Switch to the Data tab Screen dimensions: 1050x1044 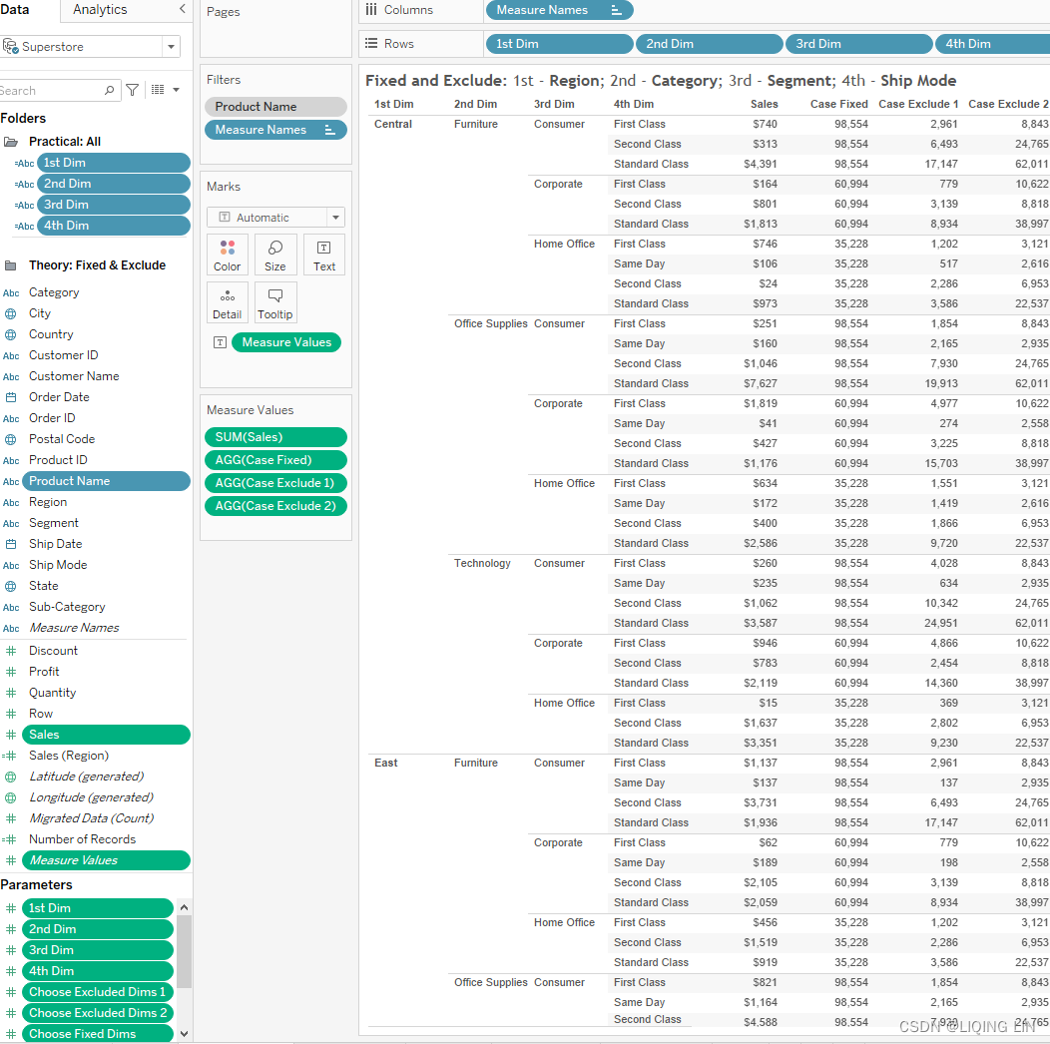point(15,9)
